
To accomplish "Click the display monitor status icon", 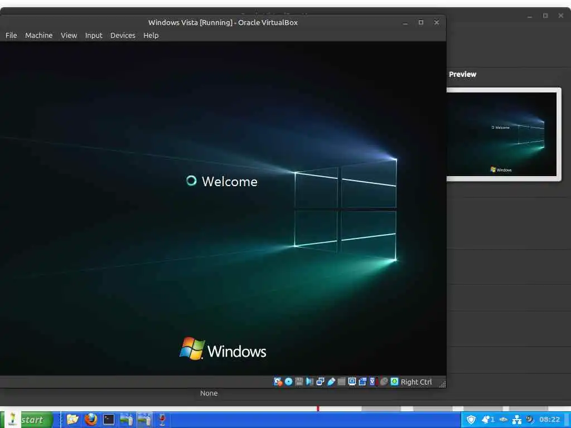I will click(352, 381).
